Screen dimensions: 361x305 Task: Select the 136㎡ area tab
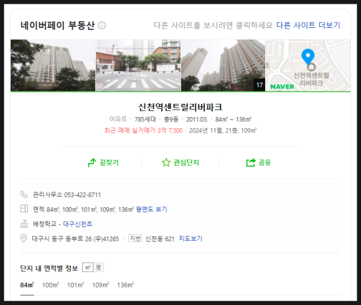(125, 285)
